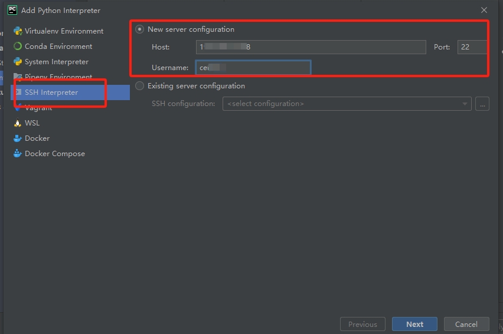The image size is (503, 334).
Task: Click the Virtualenv Environment python icon
Action: coord(18,31)
